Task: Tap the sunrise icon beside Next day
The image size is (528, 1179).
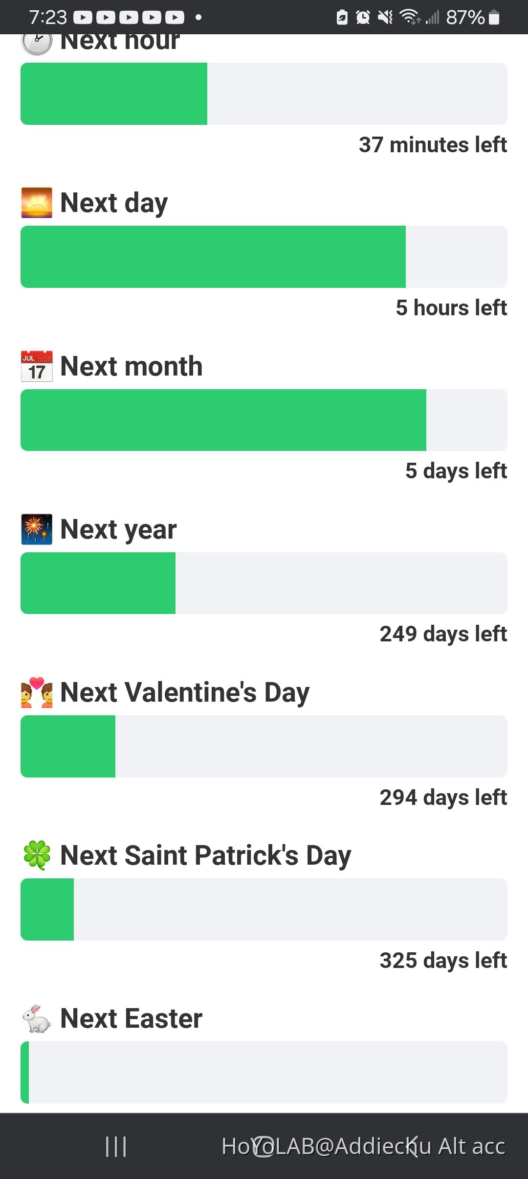Action: pyautogui.click(x=37, y=203)
